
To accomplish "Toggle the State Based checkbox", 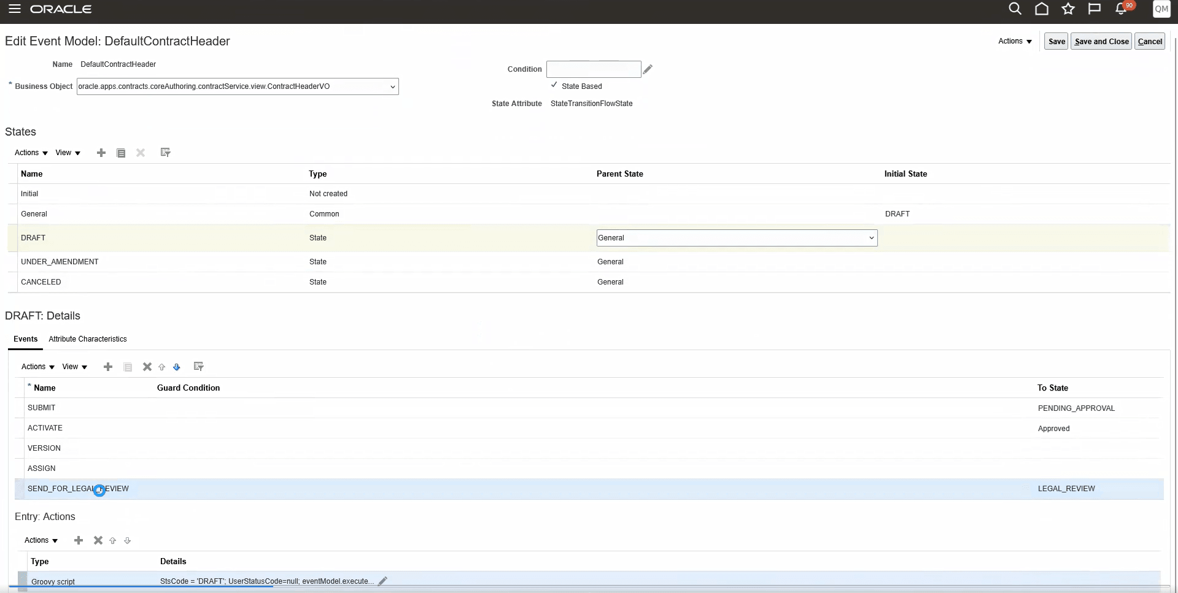I will point(554,85).
